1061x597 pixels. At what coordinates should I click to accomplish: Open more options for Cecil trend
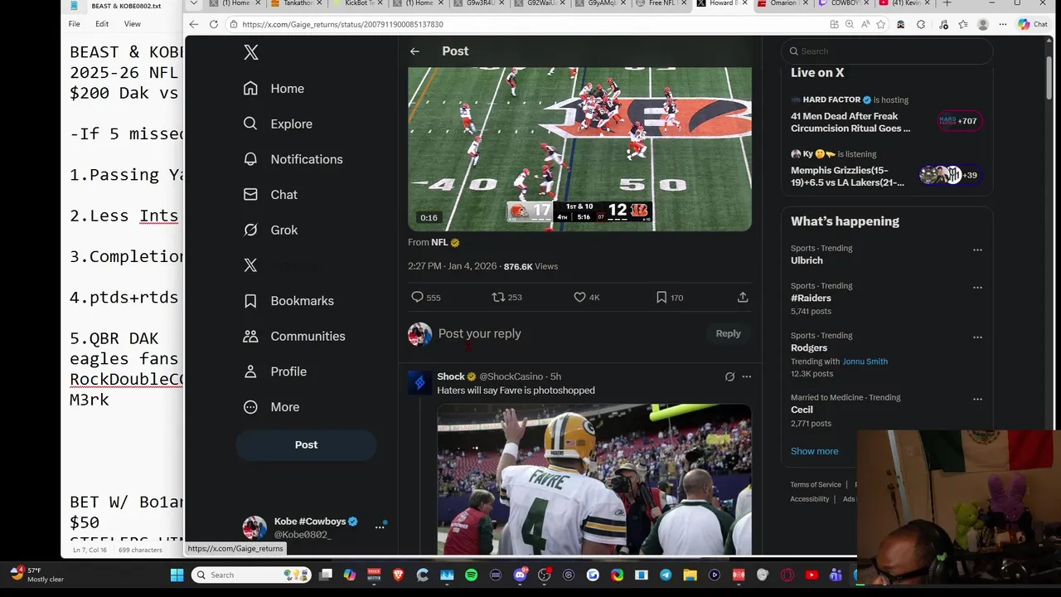[977, 399]
